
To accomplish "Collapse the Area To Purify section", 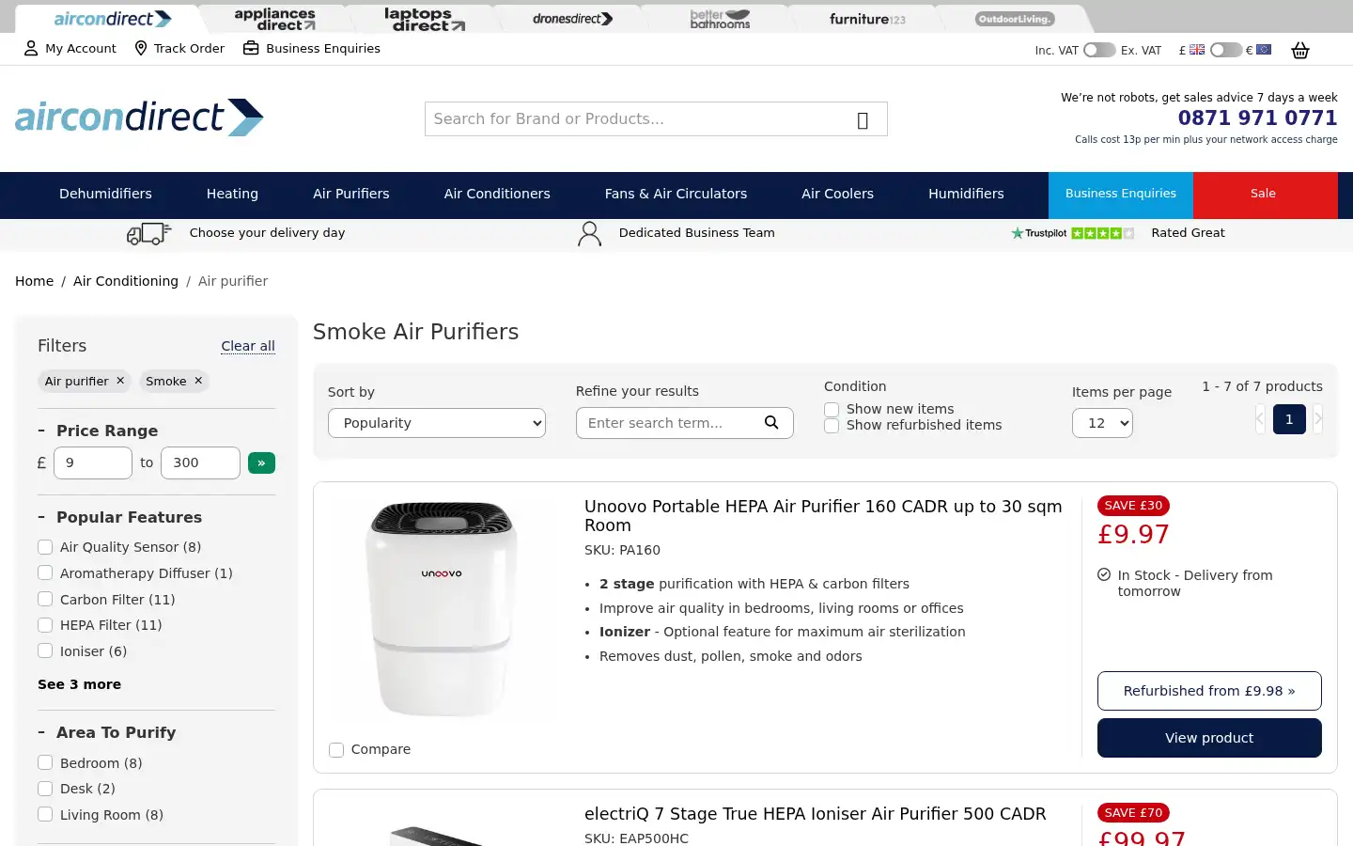I will [x=106, y=732].
